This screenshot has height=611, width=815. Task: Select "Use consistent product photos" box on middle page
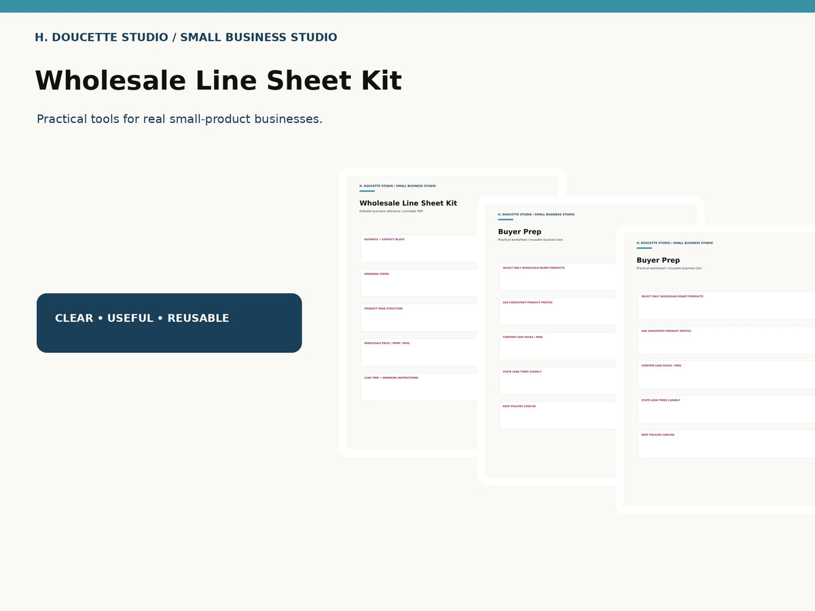click(x=558, y=312)
